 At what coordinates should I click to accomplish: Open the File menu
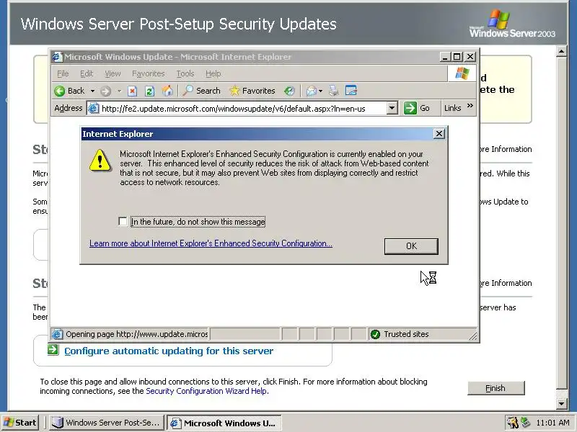[x=63, y=74]
